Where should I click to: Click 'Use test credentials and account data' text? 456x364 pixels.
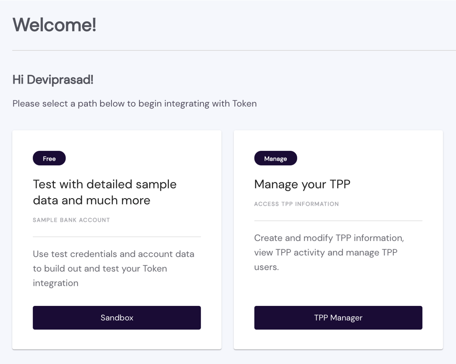(x=113, y=254)
